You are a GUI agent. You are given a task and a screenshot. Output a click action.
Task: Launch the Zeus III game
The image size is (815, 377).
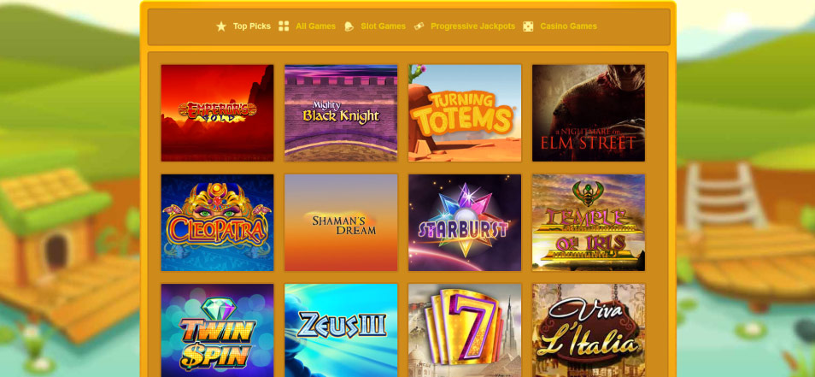[341, 330]
